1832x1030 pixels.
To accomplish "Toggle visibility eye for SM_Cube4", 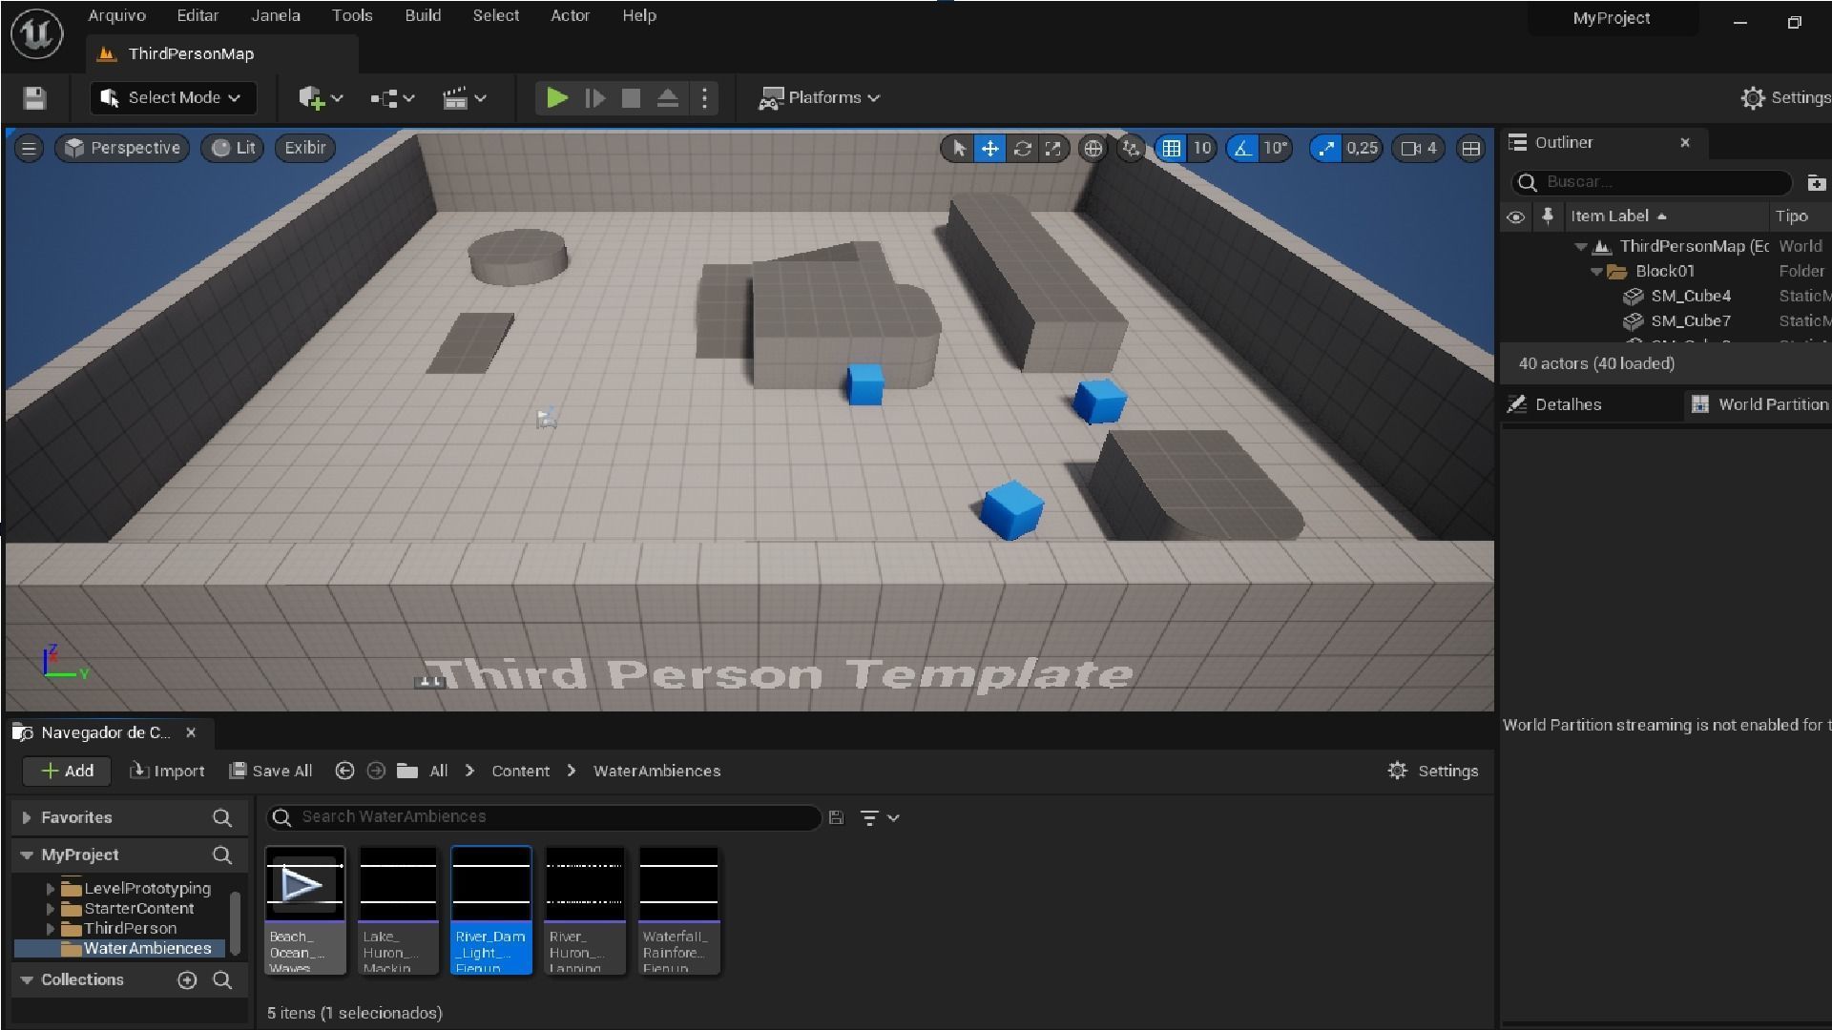I will (1516, 296).
